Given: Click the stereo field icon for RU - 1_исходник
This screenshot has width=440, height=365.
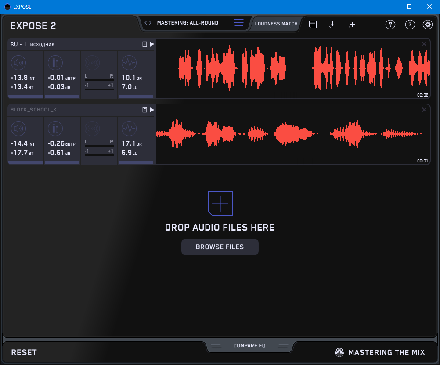Looking at the screenshot, I should coord(92,63).
